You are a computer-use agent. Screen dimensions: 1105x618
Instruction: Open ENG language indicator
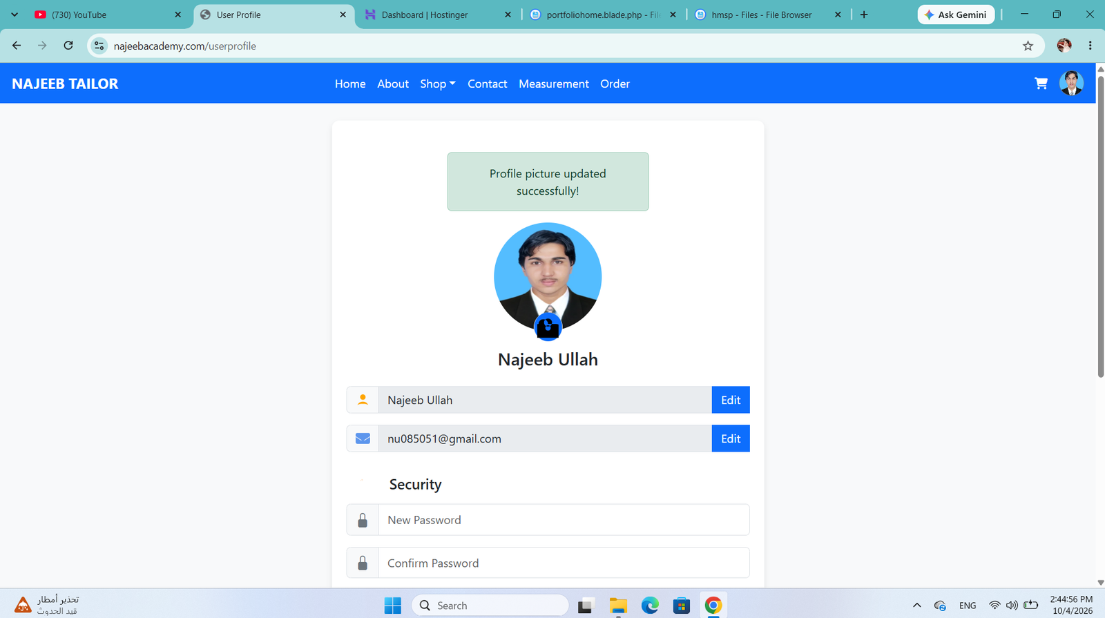pos(968,606)
